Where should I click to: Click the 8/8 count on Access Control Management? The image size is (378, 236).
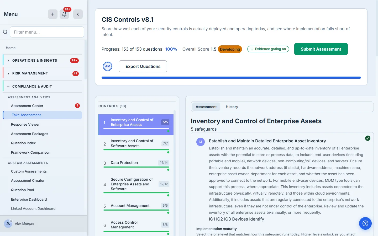[165, 225]
